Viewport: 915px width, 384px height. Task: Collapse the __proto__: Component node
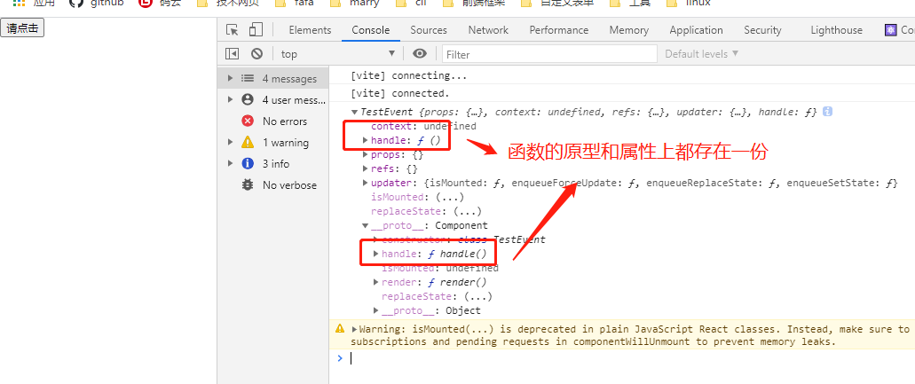point(366,225)
